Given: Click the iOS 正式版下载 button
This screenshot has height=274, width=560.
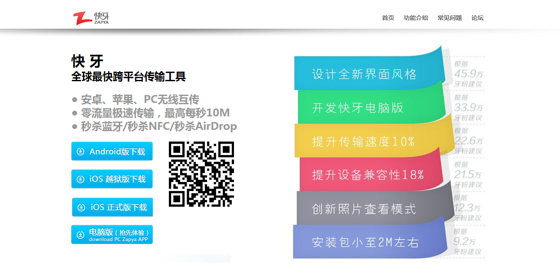Looking at the screenshot, I should click(112, 207).
